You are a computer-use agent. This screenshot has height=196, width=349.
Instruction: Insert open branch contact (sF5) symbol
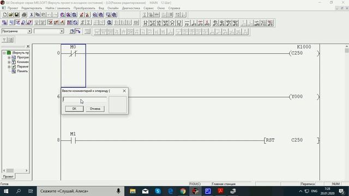152,23
